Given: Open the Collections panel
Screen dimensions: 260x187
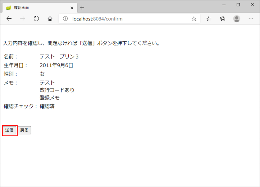Looking at the screenshot, I should click(223, 19).
